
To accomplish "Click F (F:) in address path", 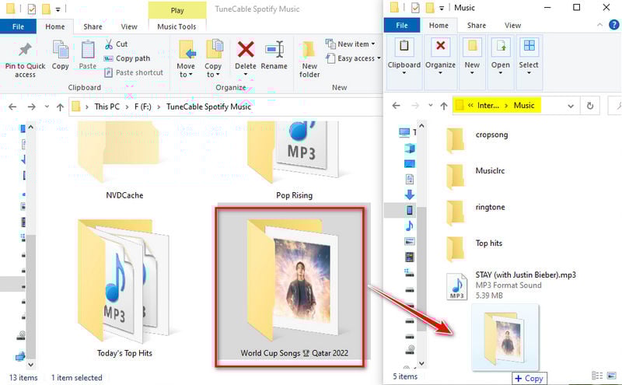I will click(143, 107).
